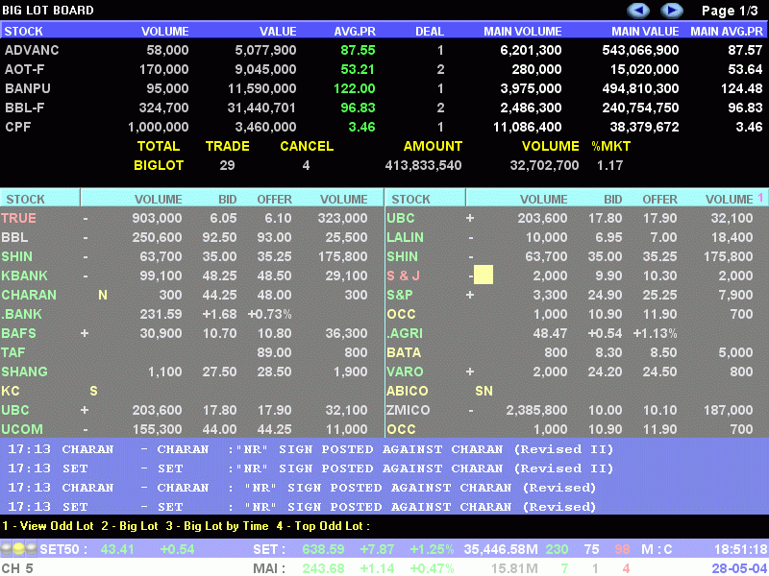Image resolution: width=769 pixels, height=576 pixels.
Task: Select the VARO stock row
Action: click(x=578, y=372)
